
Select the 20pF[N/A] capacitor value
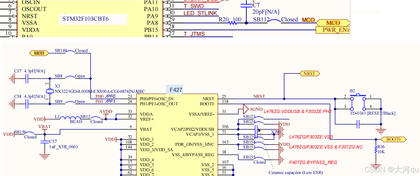[x=266, y=12]
